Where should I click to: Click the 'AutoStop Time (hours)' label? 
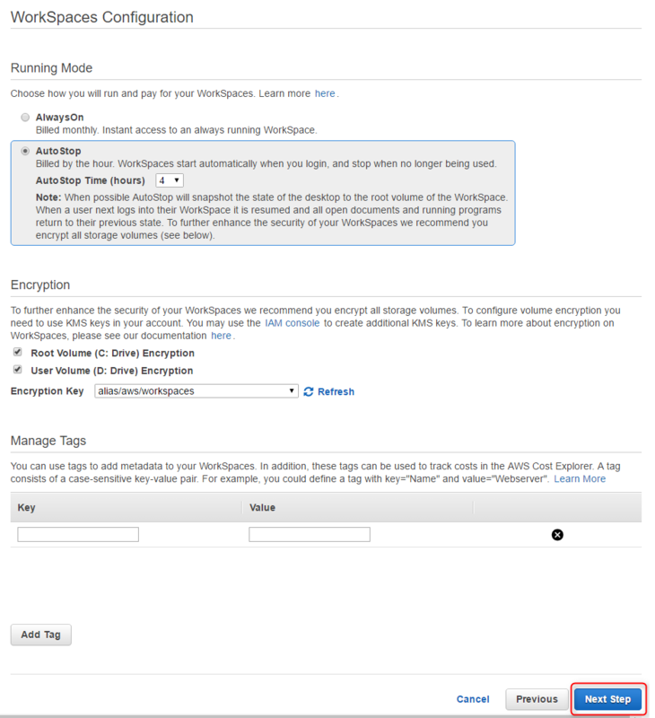(90, 180)
